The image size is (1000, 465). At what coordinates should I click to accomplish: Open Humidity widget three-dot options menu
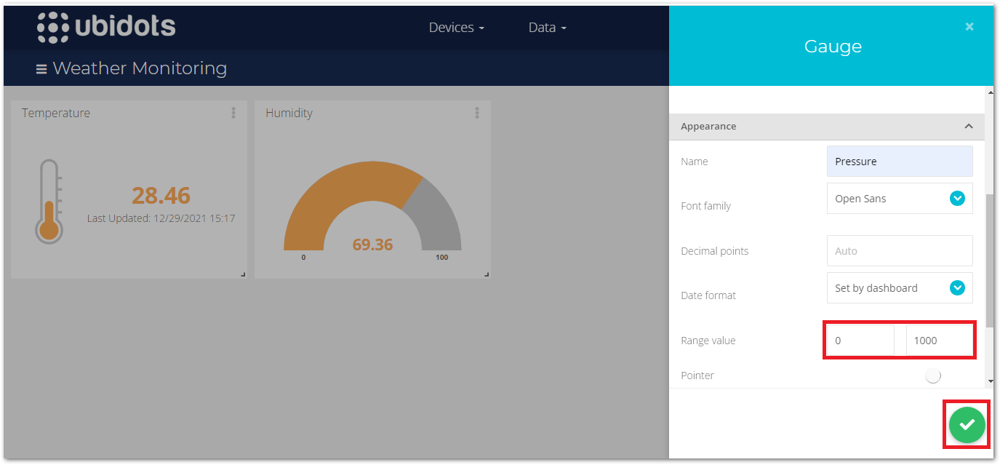tap(477, 113)
